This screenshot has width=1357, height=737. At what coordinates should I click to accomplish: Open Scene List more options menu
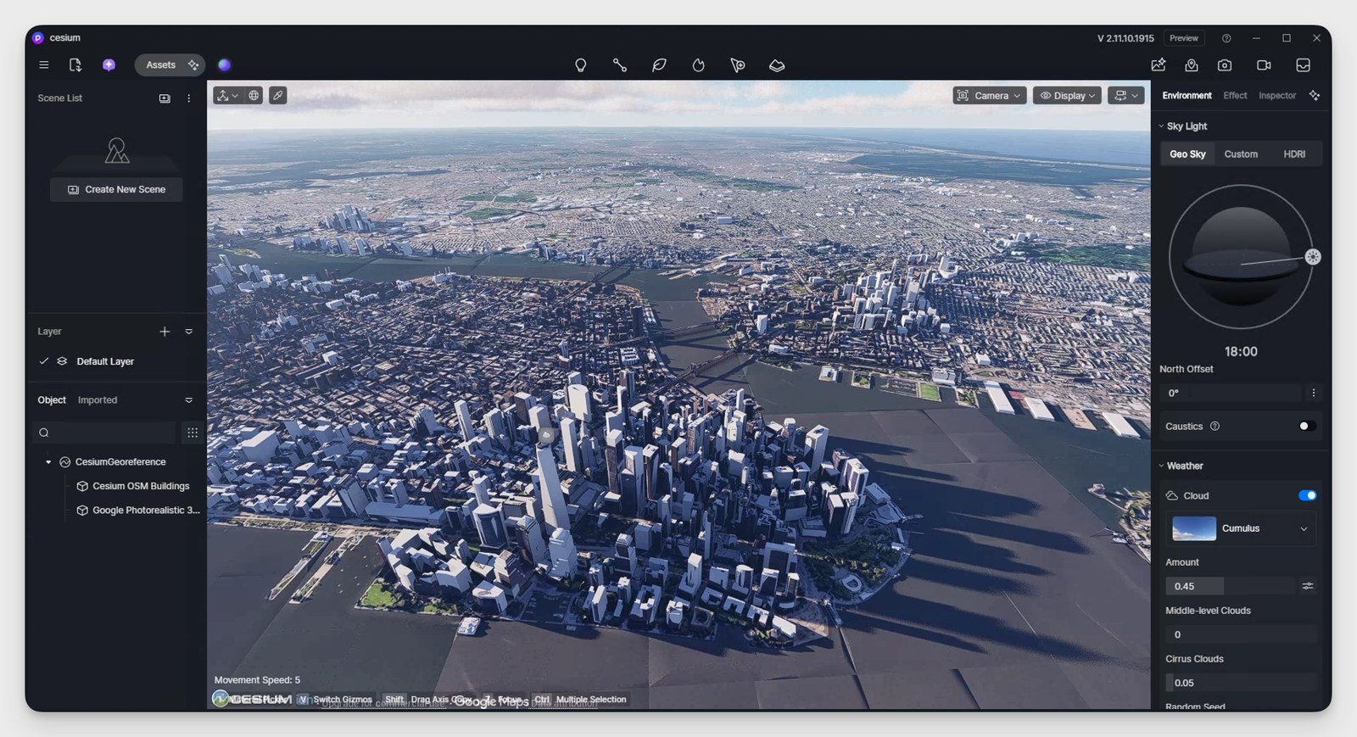(188, 98)
